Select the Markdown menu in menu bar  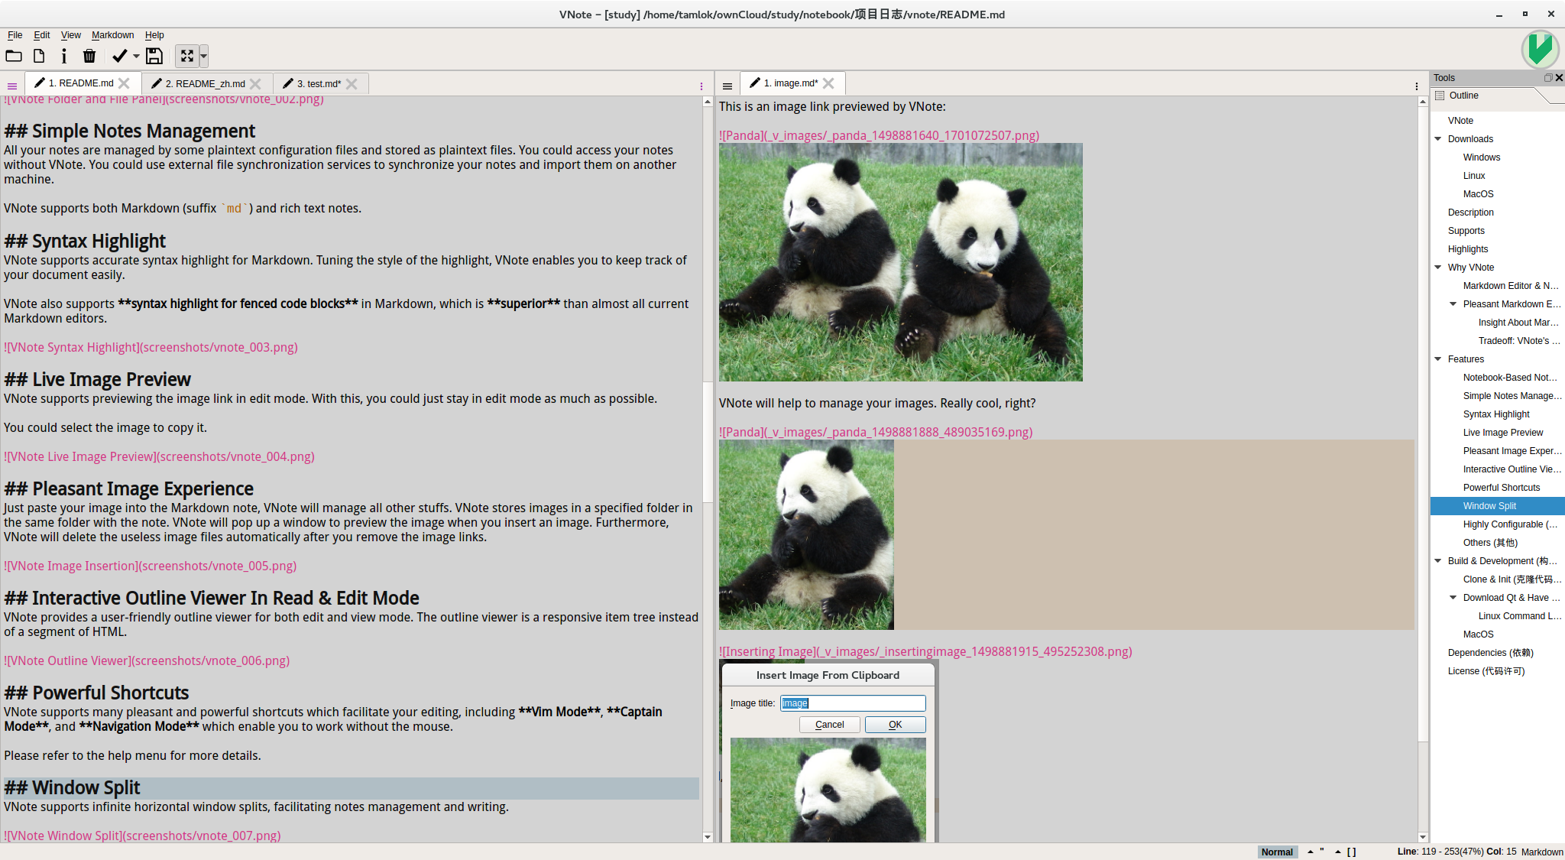pyautogui.click(x=112, y=34)
